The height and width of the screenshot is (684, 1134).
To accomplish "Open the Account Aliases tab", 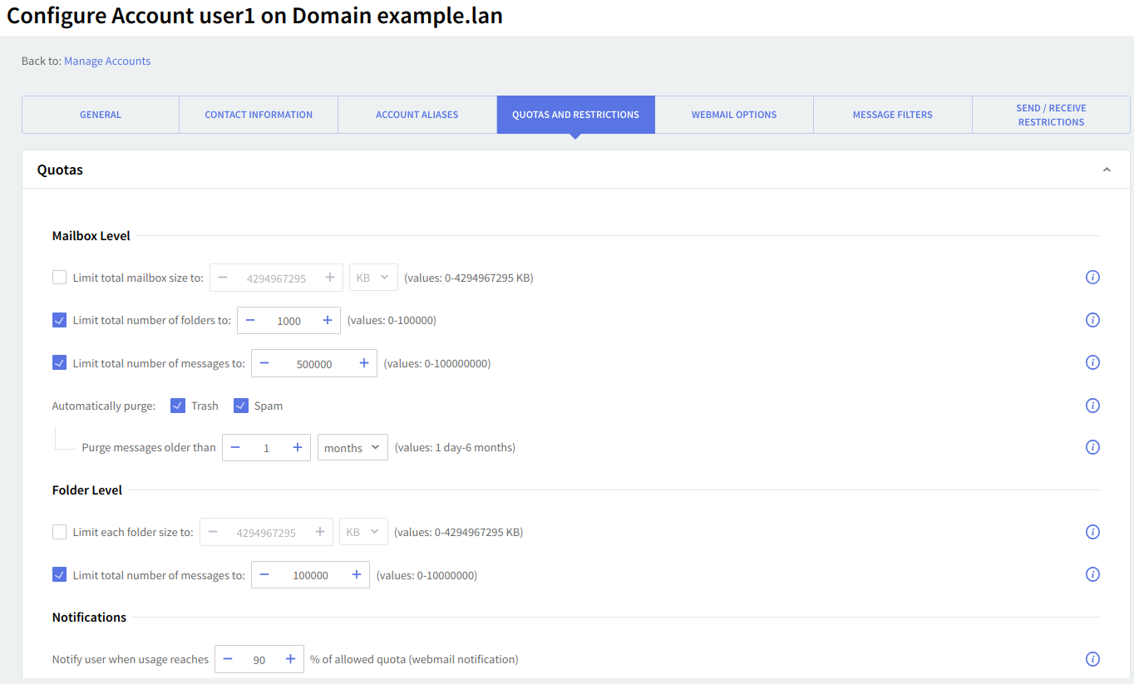I will [x=417, y=115].
